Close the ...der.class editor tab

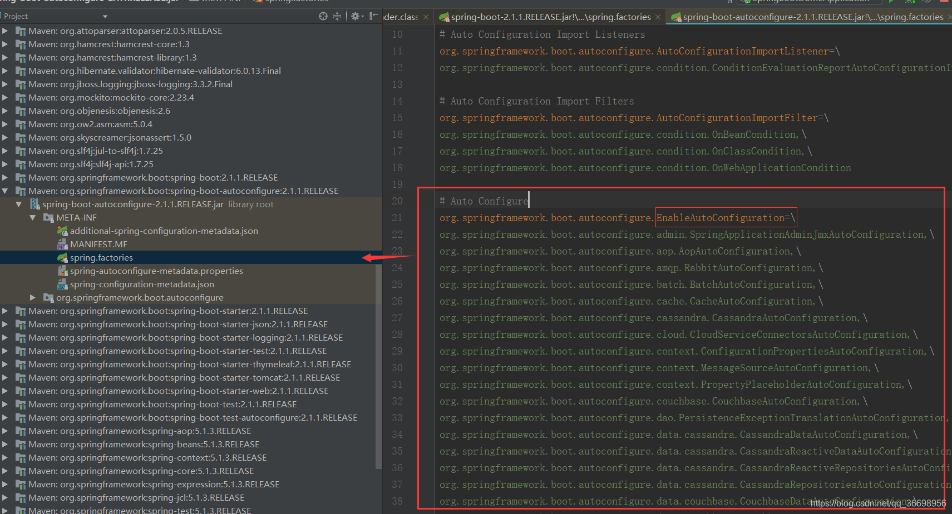(x=426, y=17)
